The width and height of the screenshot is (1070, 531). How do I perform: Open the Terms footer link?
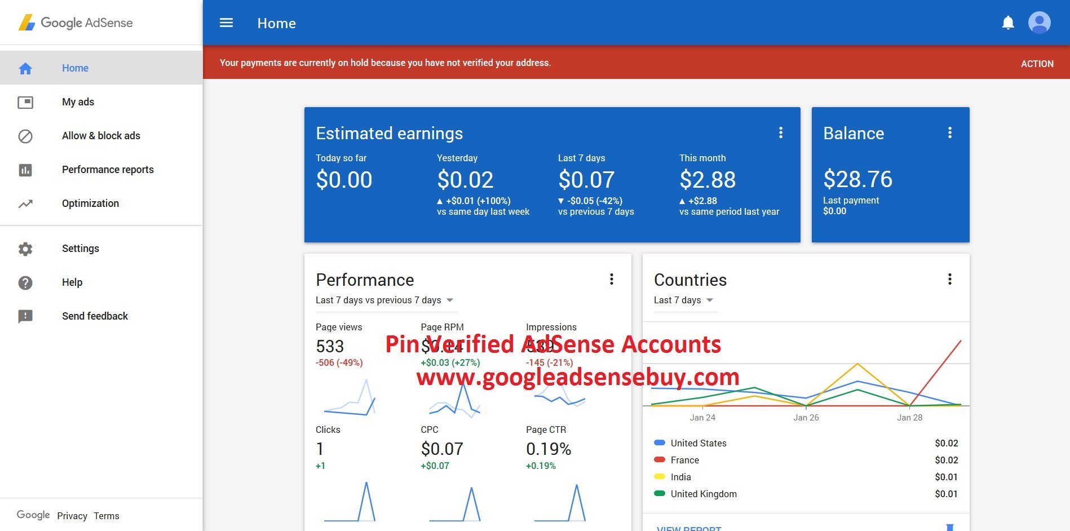[x=107, y=516]
